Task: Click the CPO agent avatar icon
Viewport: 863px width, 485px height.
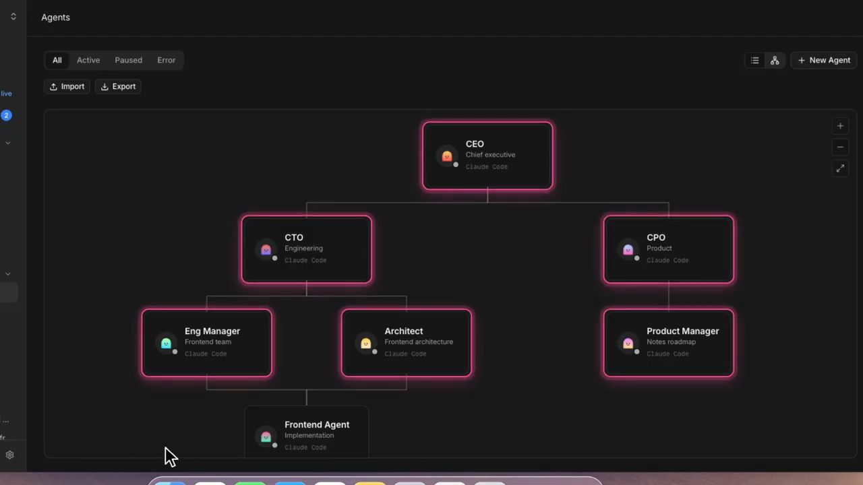Action: coord(628,250)
